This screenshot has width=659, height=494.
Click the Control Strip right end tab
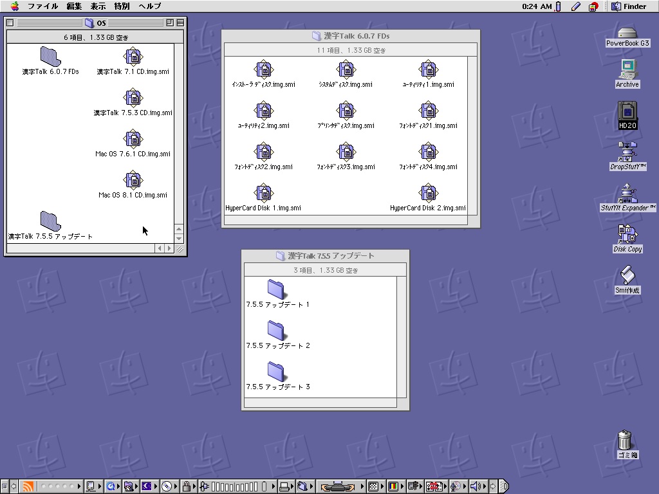(x=503, y=486)
